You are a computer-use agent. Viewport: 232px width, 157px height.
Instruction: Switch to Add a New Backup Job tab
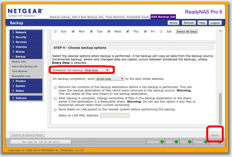point(88,17)
